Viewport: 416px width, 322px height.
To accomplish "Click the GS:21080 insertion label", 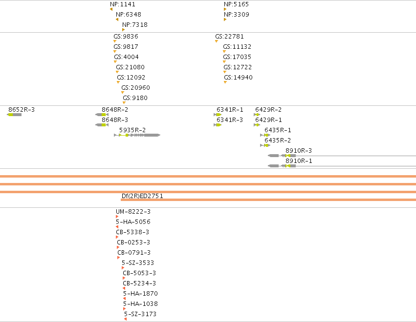I will coord(130,67).
